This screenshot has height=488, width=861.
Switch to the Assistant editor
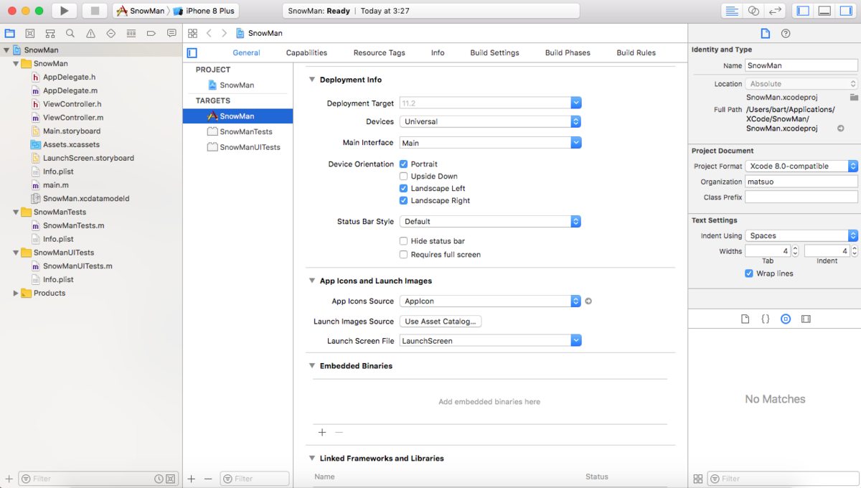[x=753, y=11]
